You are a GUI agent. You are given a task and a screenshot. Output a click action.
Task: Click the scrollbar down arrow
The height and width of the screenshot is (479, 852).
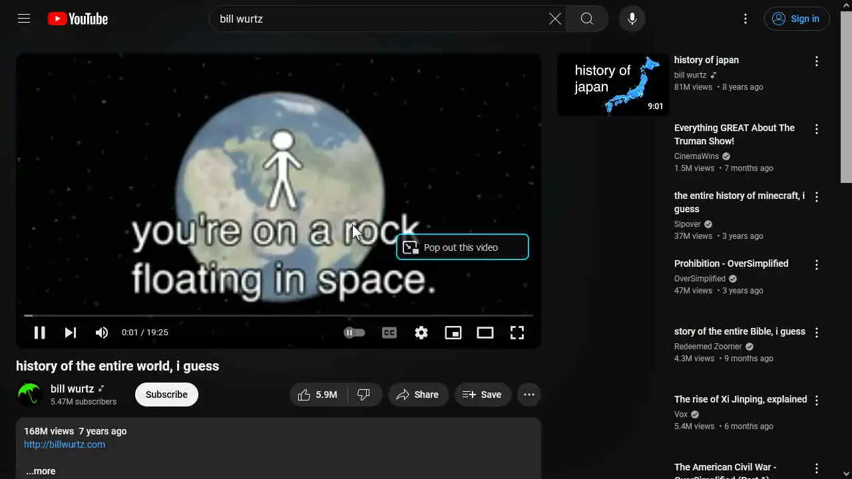click(846, 473)
